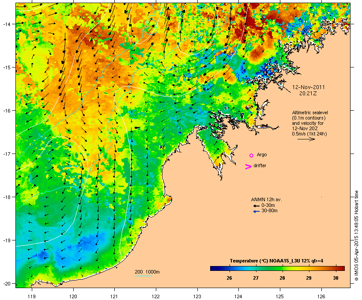The width and height of the screenshot is (362, 300).
Task: Click the longitude axis label 121
Action: tap(114, 296)
